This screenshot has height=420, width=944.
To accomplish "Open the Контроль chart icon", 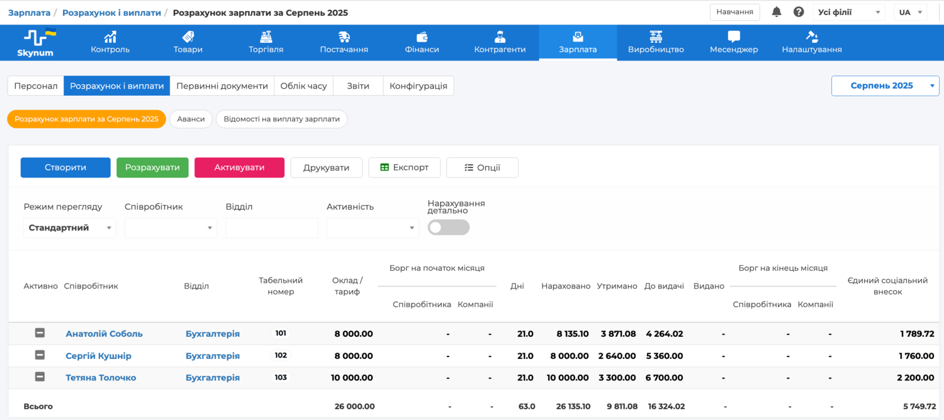I will point(110,37).
